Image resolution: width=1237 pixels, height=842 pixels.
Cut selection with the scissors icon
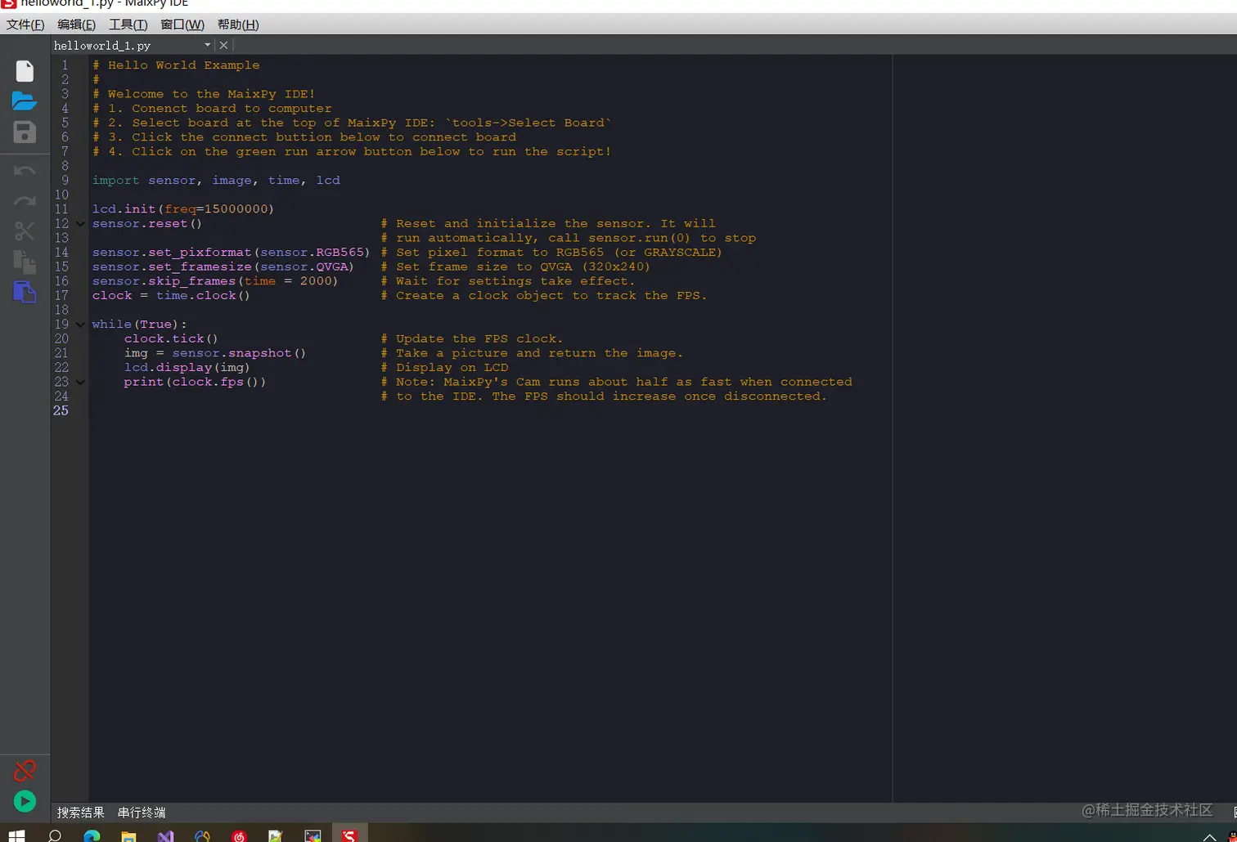tap(25, 231)
